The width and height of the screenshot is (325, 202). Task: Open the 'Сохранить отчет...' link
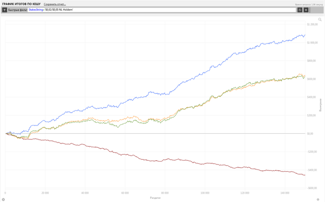[55, 4]
